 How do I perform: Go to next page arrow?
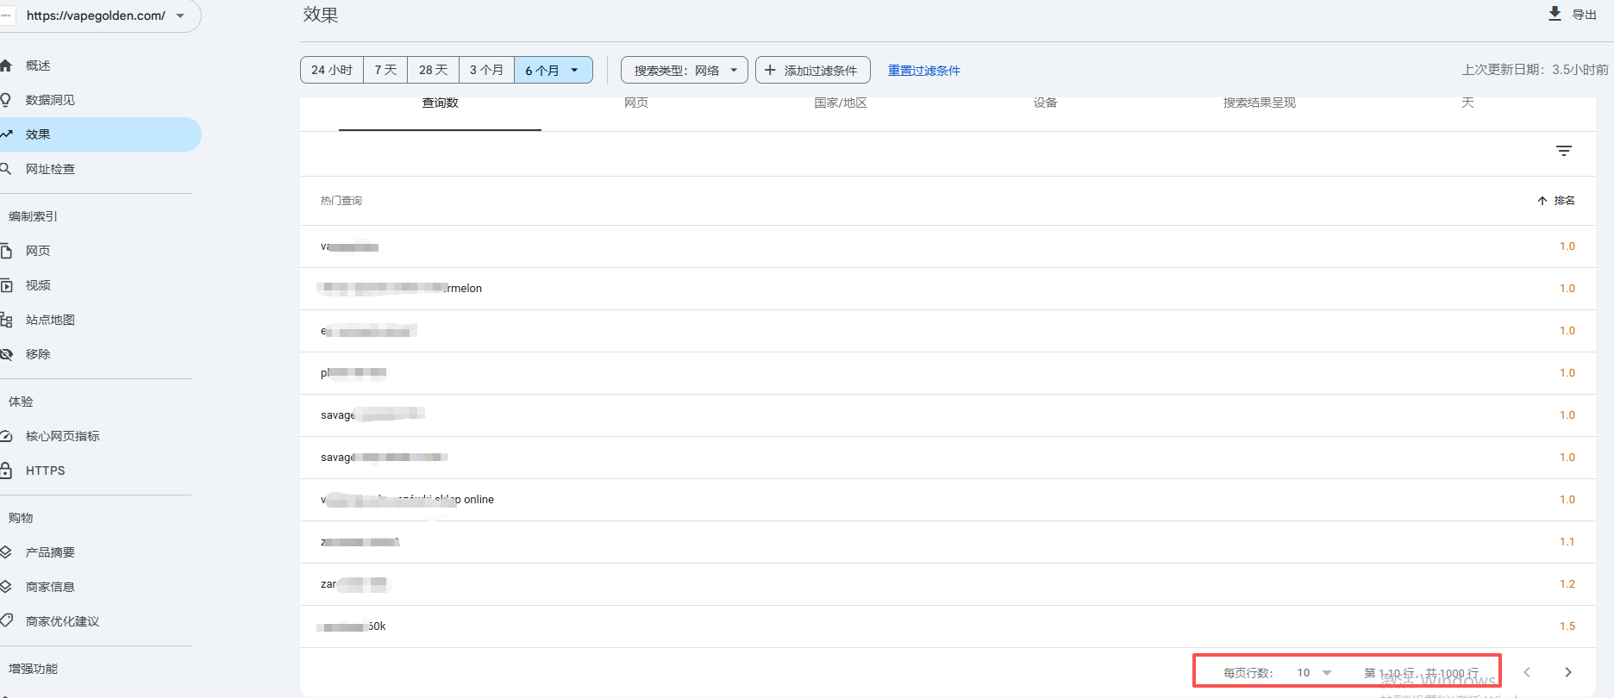pos(1567,672)
